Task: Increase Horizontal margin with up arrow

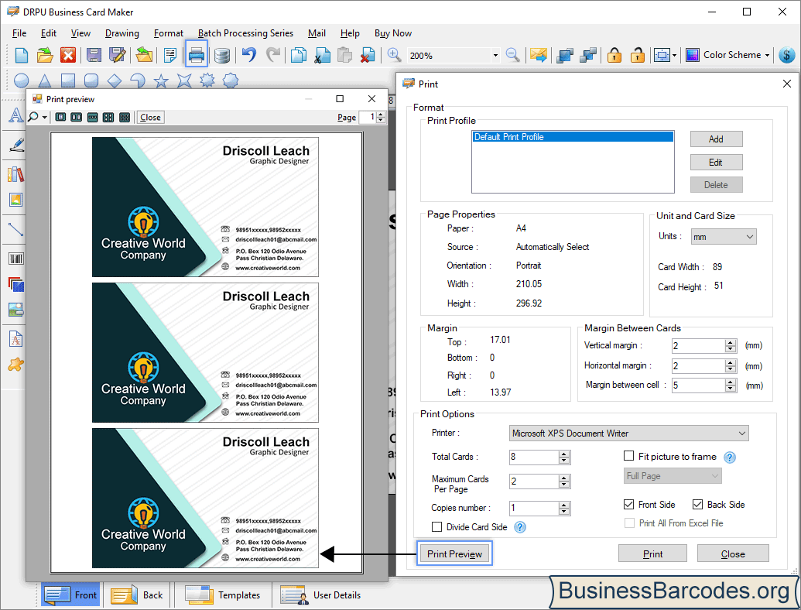Action: (731, 362)
